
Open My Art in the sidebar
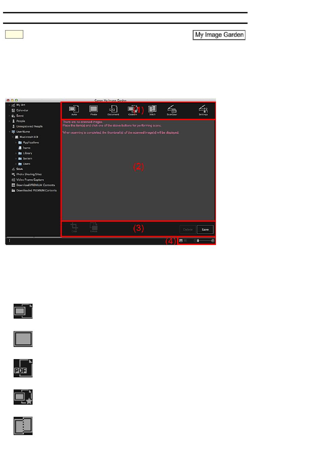(19, 105)
